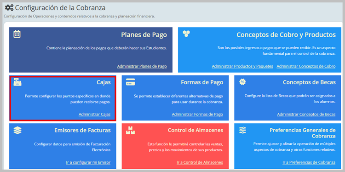Click the Control de Almacenes card title
Screen dimensions: 345x172
pos(195,130)
